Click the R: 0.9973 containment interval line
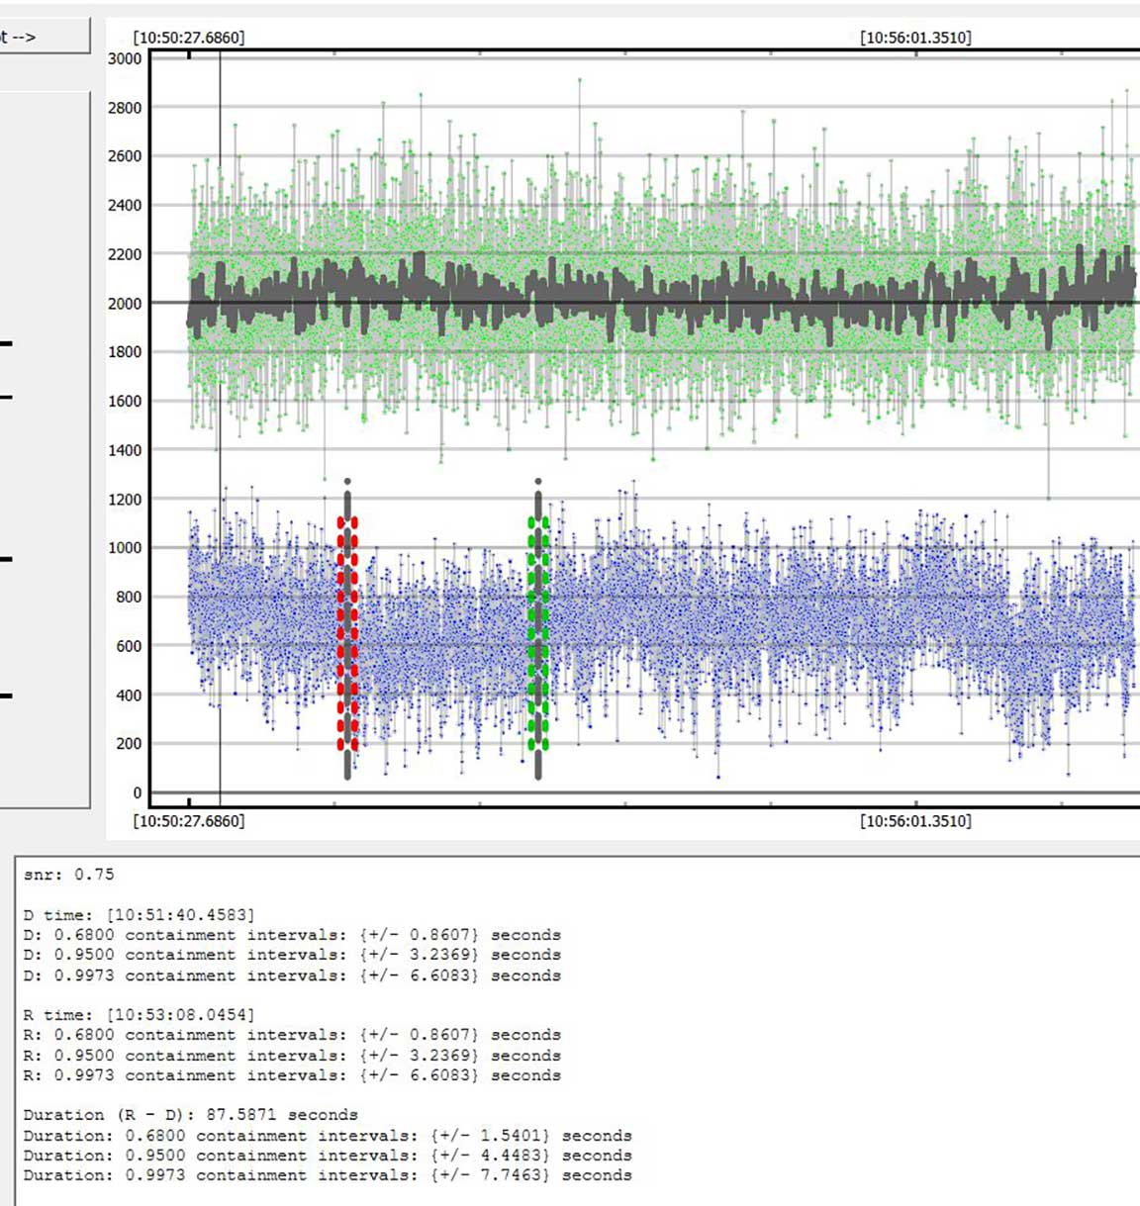This screenshot has width=1140, height=1206. click(x=292, y=1075)
